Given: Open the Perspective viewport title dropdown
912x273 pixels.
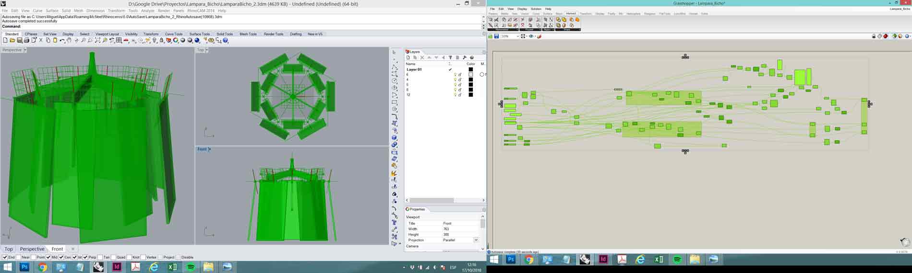Looking at the screenshot, I should [25, 50].
